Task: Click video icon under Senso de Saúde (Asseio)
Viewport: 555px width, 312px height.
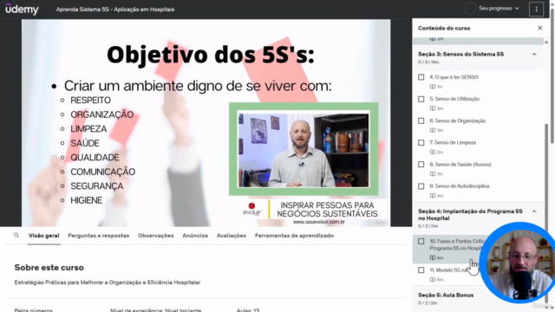Action: (x=433, y=174)
